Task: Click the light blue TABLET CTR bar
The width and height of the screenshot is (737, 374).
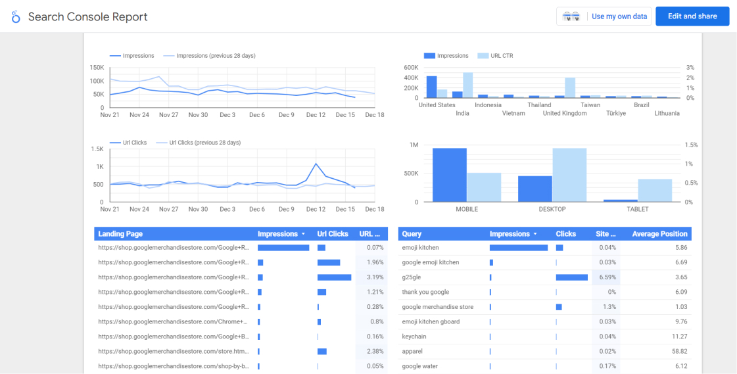Action: [x=655, y=191]
